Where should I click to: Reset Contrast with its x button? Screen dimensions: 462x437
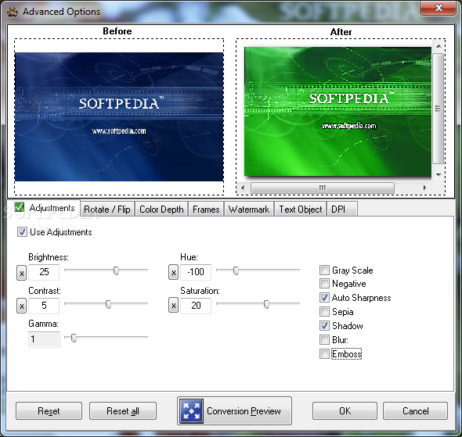click(x=21, y=306)
